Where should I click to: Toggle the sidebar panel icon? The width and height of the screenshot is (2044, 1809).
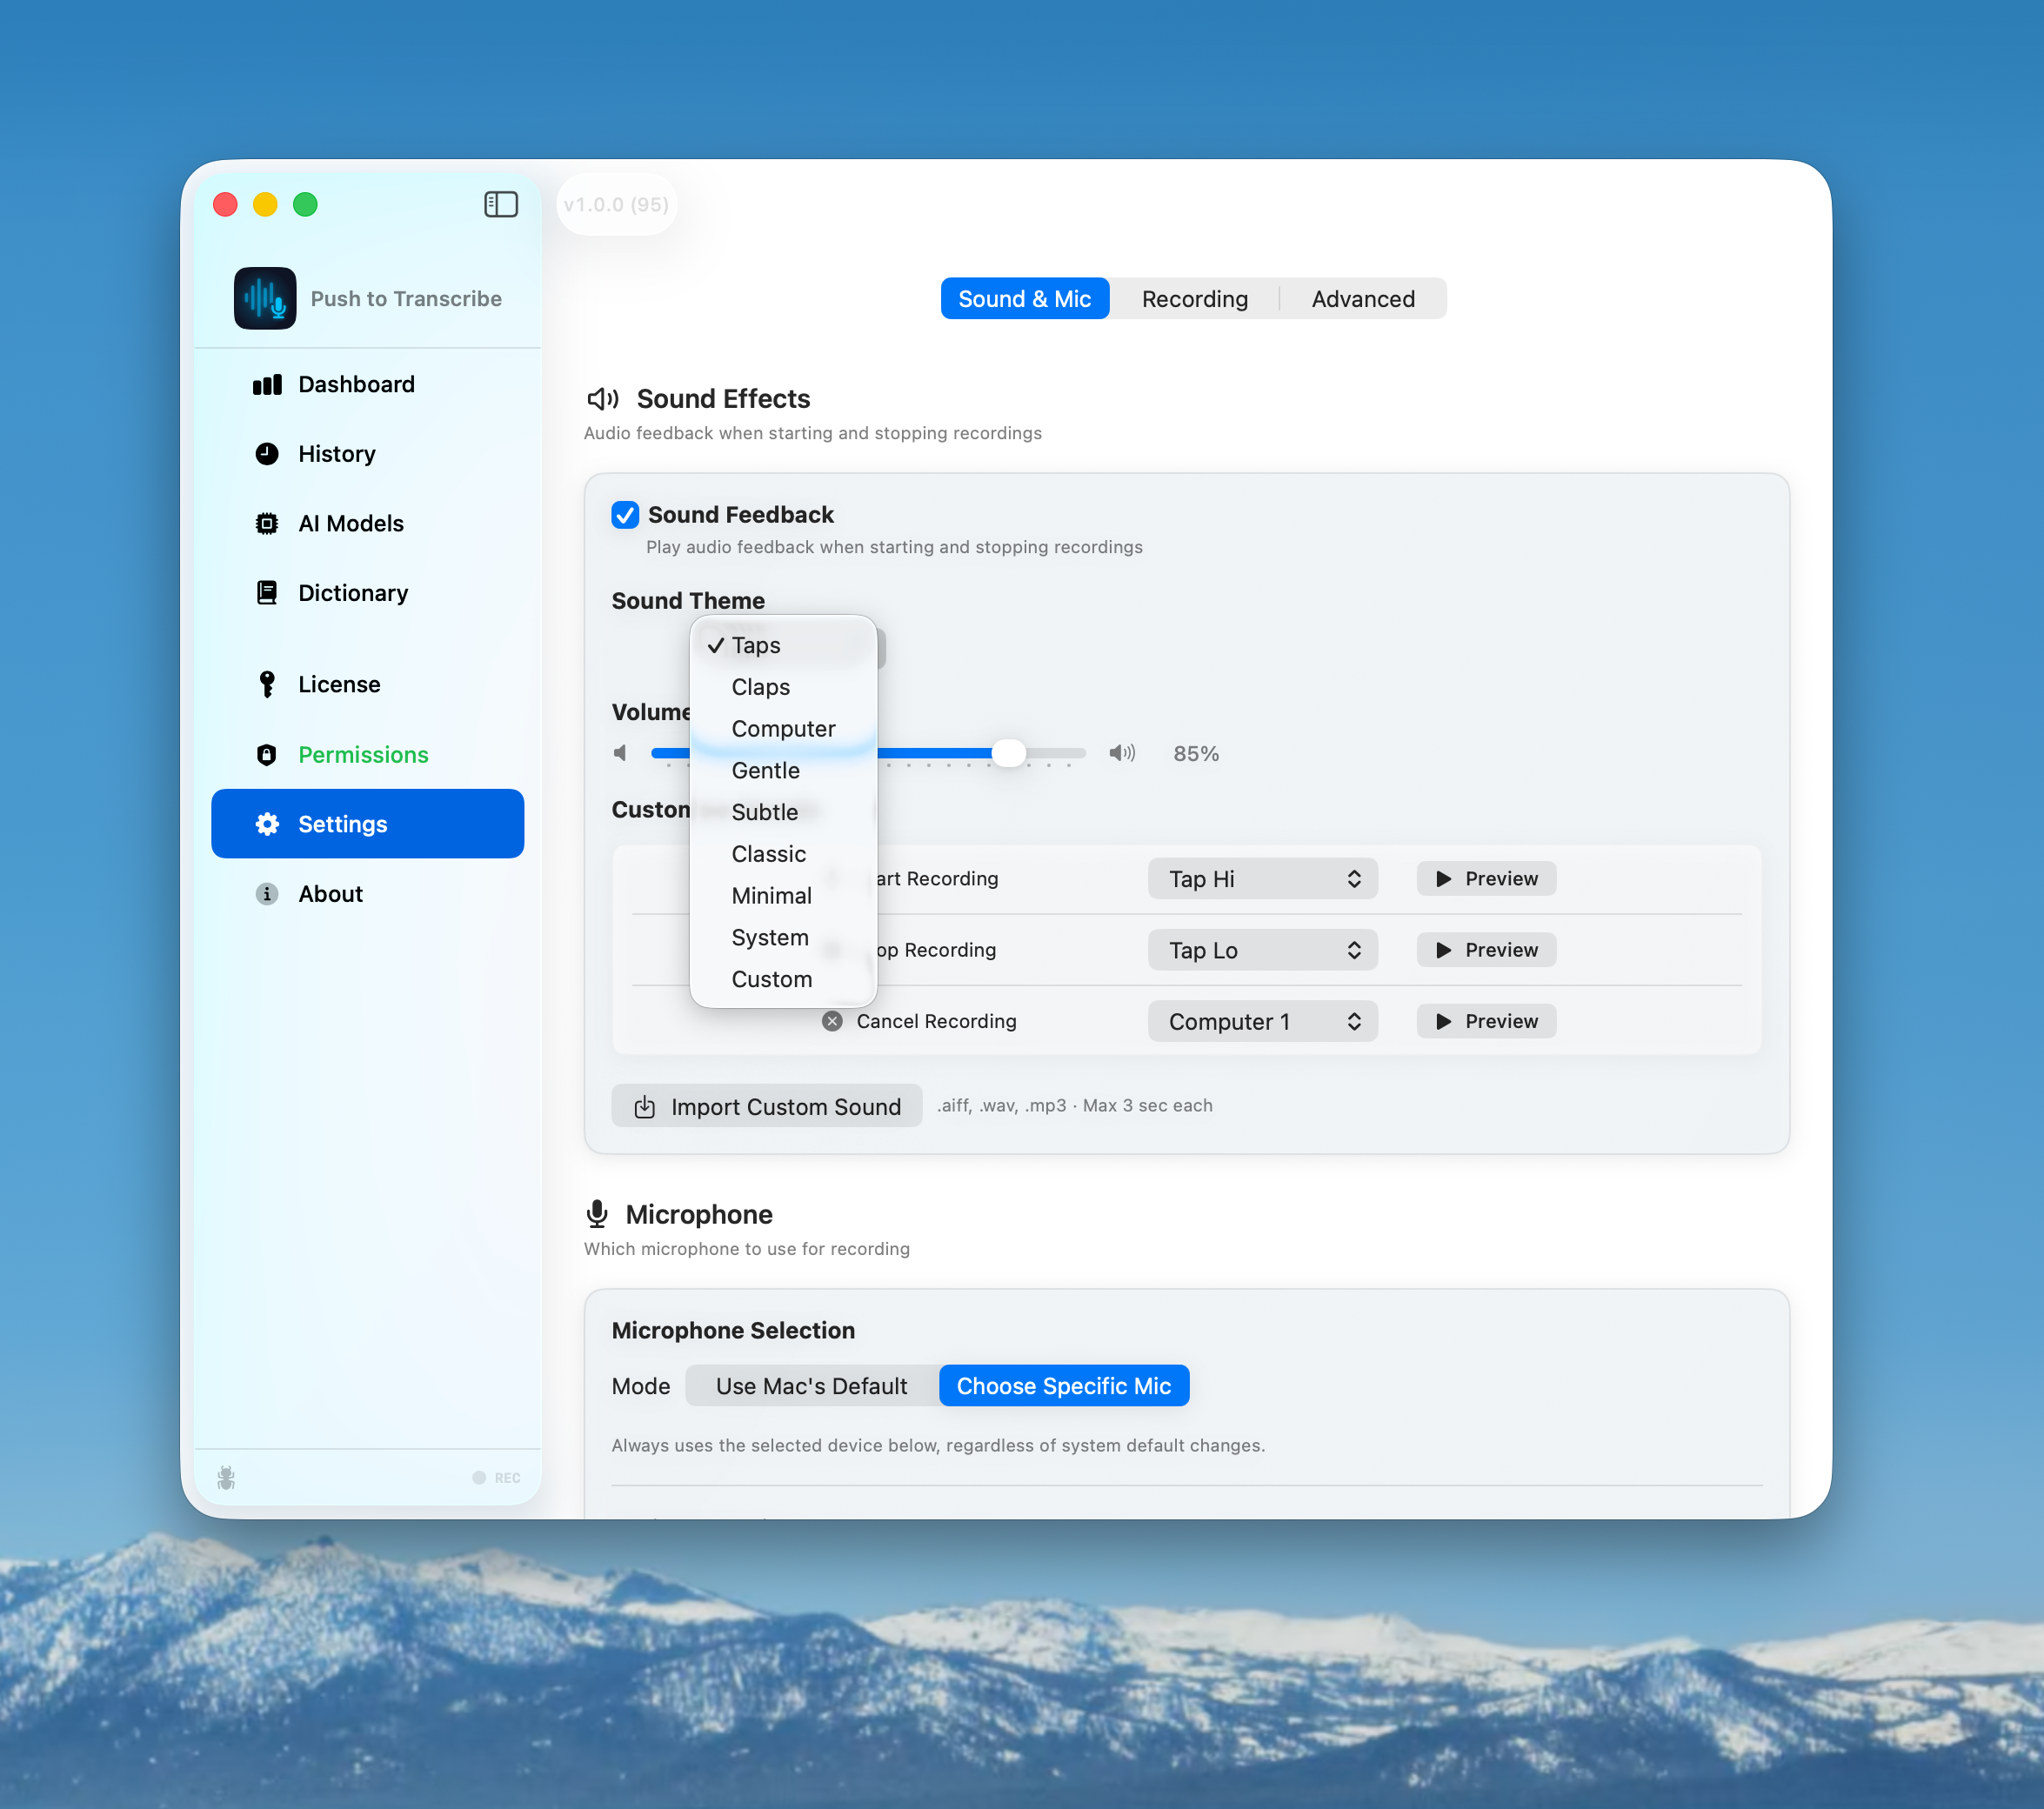click(x=501, y=204)
